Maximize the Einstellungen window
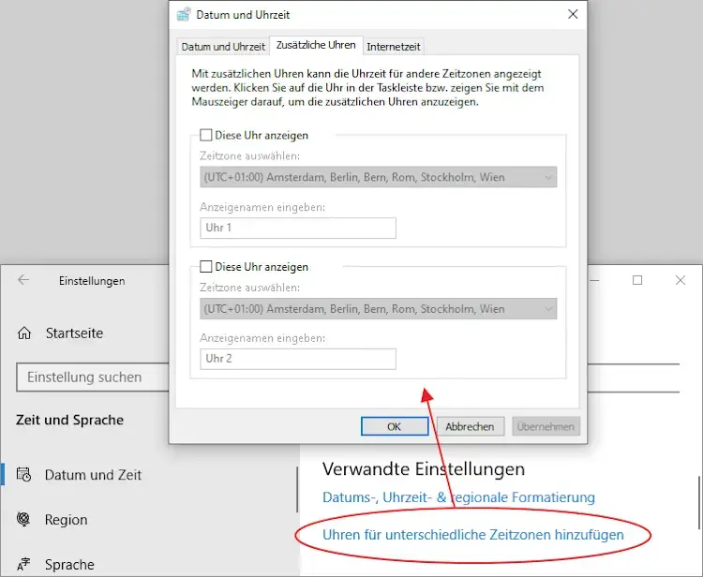The height and width of the screenshot is (577, 703). [x=637, y=280]
